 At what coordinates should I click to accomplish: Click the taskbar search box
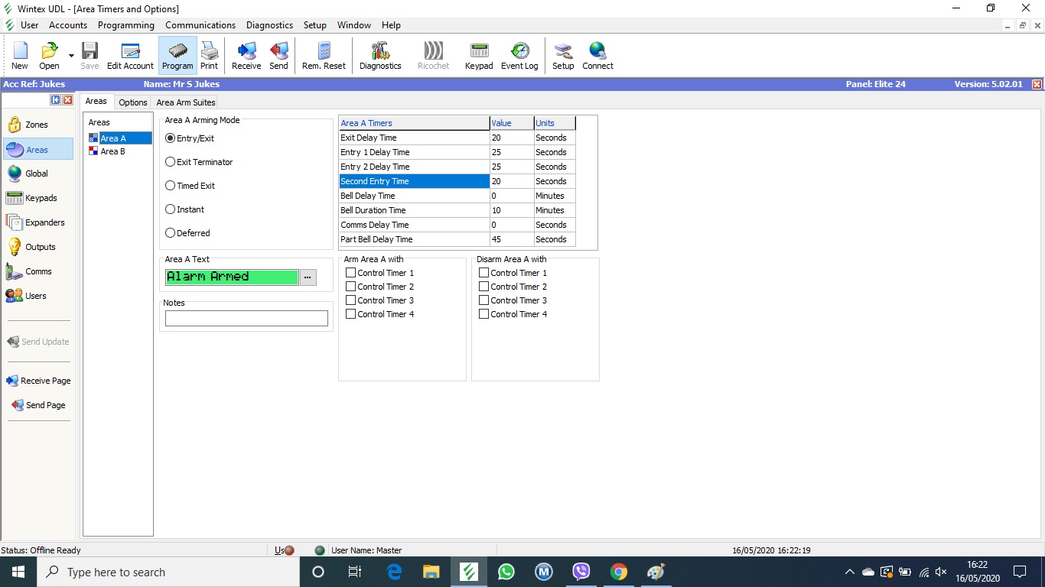(168, 572)
